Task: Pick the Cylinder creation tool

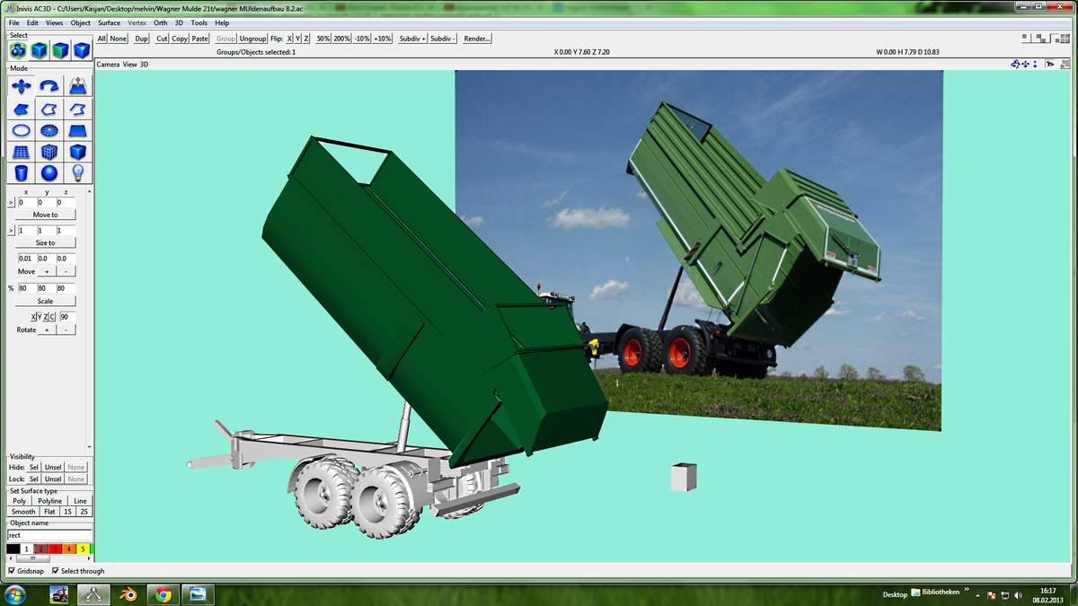Action: click(x=21, y=172)
